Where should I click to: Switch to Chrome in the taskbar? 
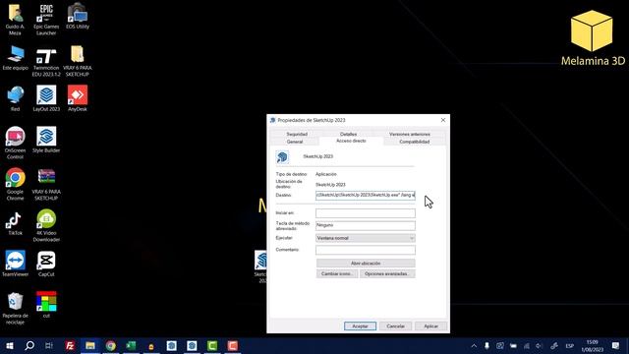111,345
